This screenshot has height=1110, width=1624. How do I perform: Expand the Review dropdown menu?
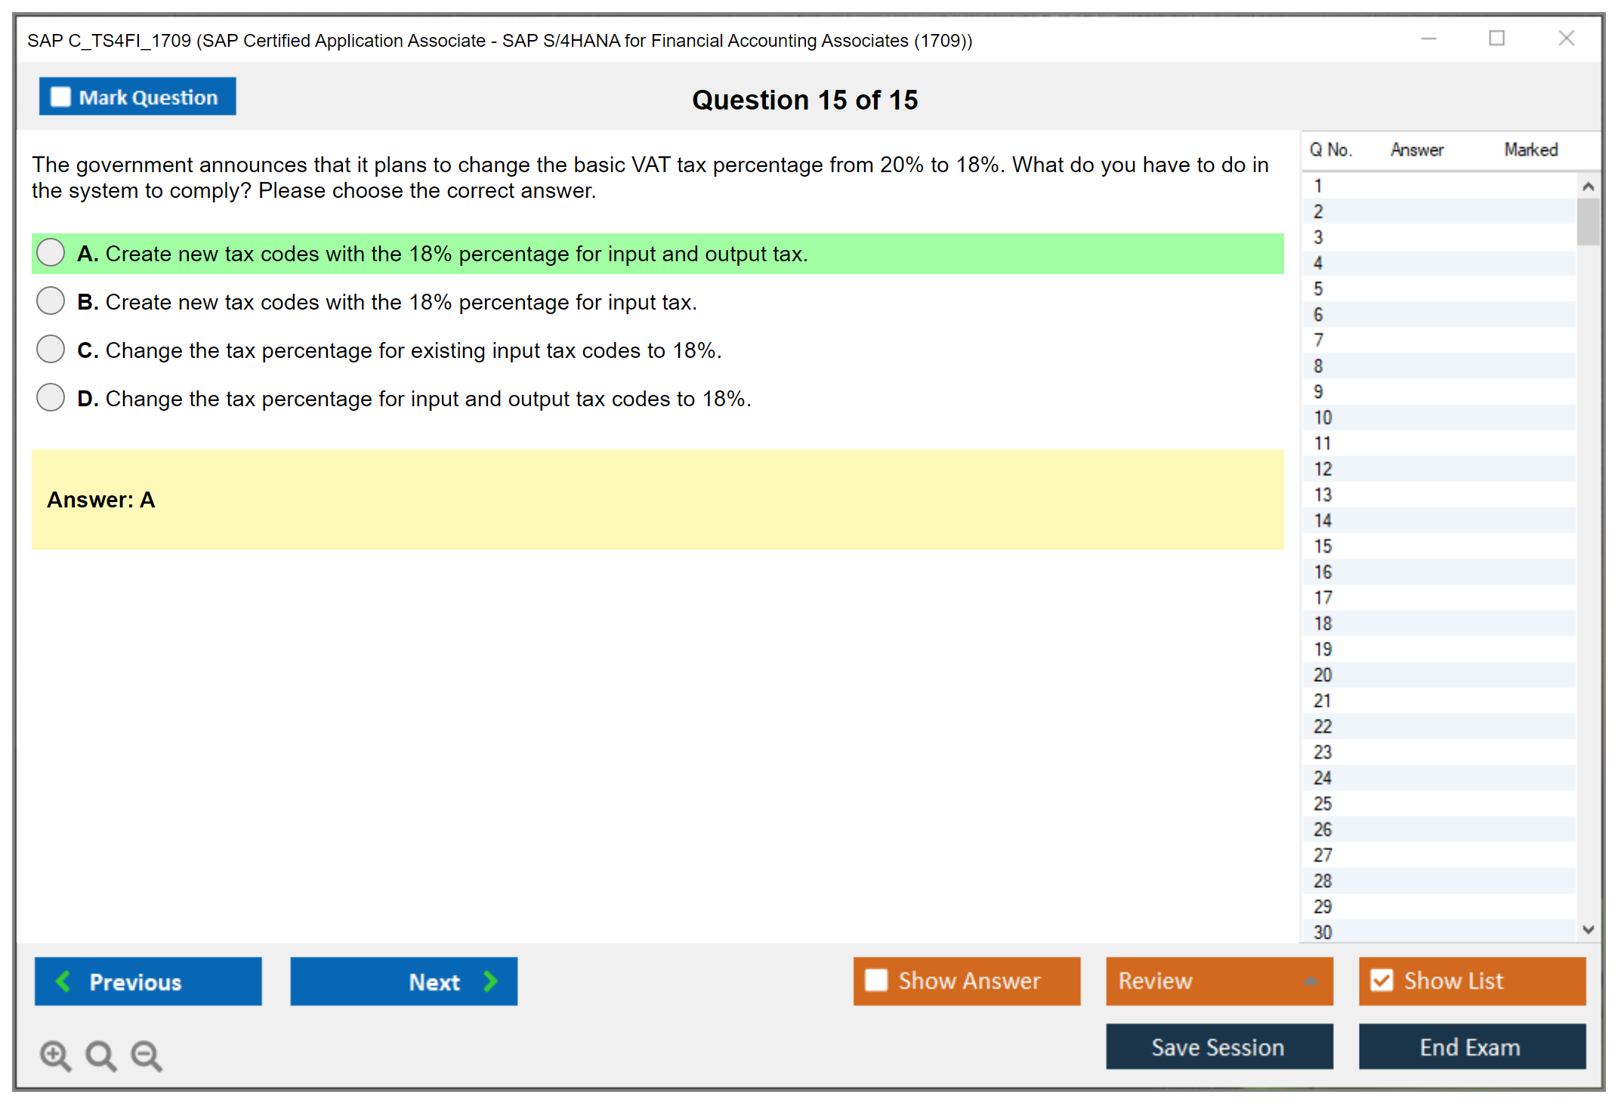pyautogui.click(x=1311, y=981)
